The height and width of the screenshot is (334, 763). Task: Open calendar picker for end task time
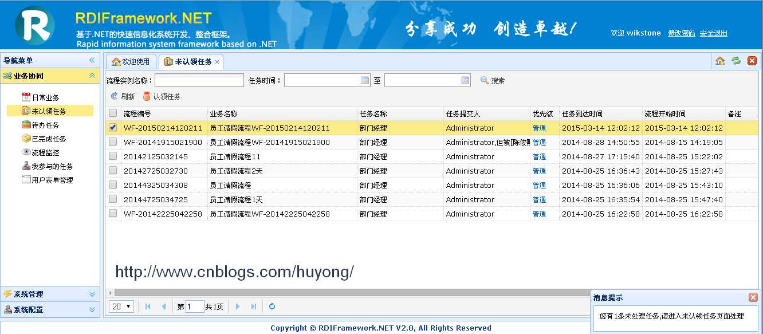(465, 80)
